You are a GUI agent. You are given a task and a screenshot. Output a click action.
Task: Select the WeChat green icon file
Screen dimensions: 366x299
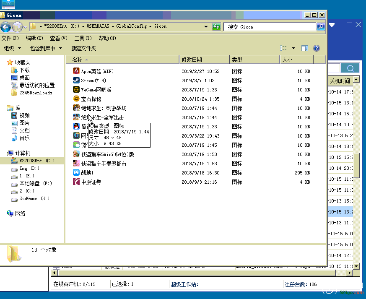click(x=76, y=145)
